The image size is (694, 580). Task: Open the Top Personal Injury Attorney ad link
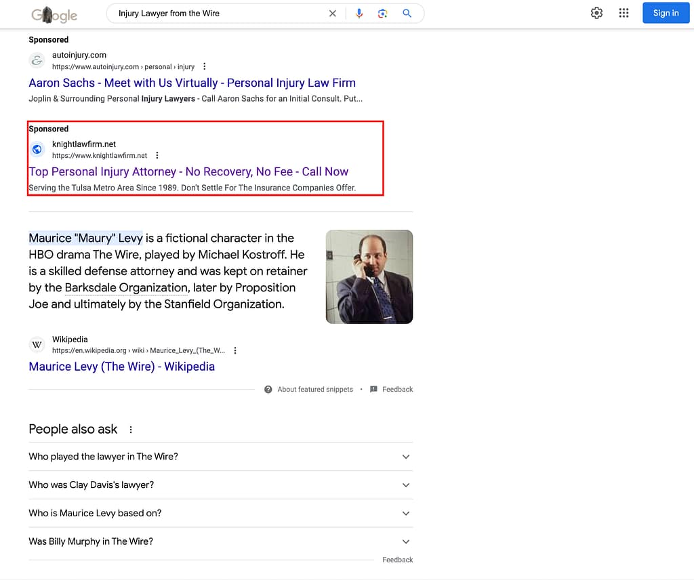[188, 171]
